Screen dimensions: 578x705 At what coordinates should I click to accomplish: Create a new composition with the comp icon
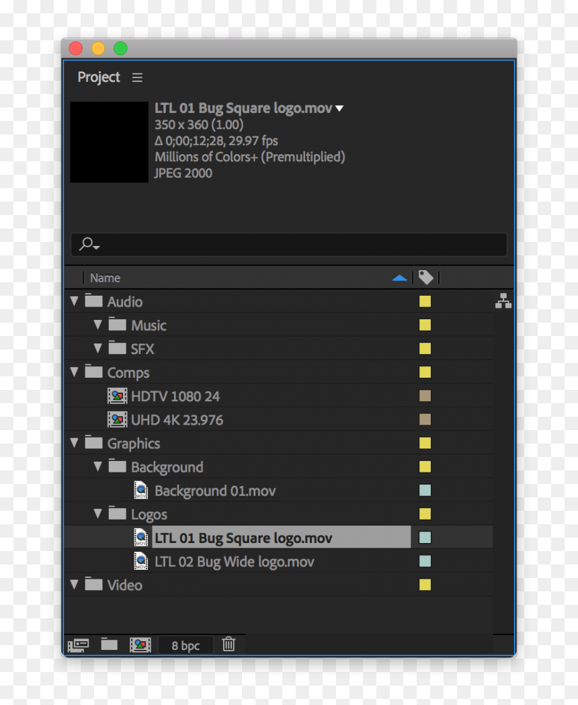click(140, 645)
